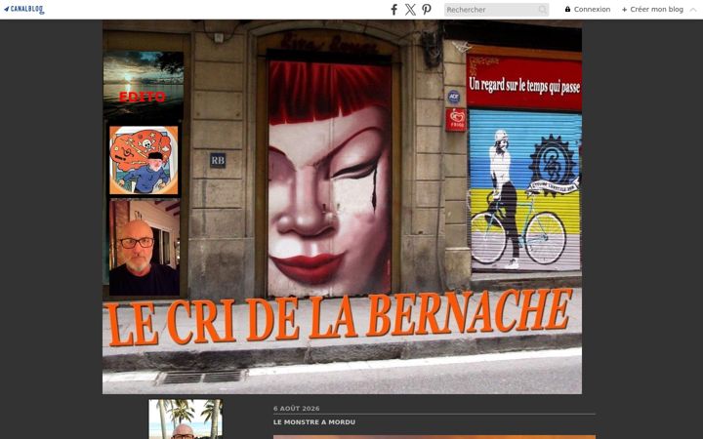Screen dimensions: 703x439
Task: Open the cartoon captain thumbnail
Action: (144, 160)
